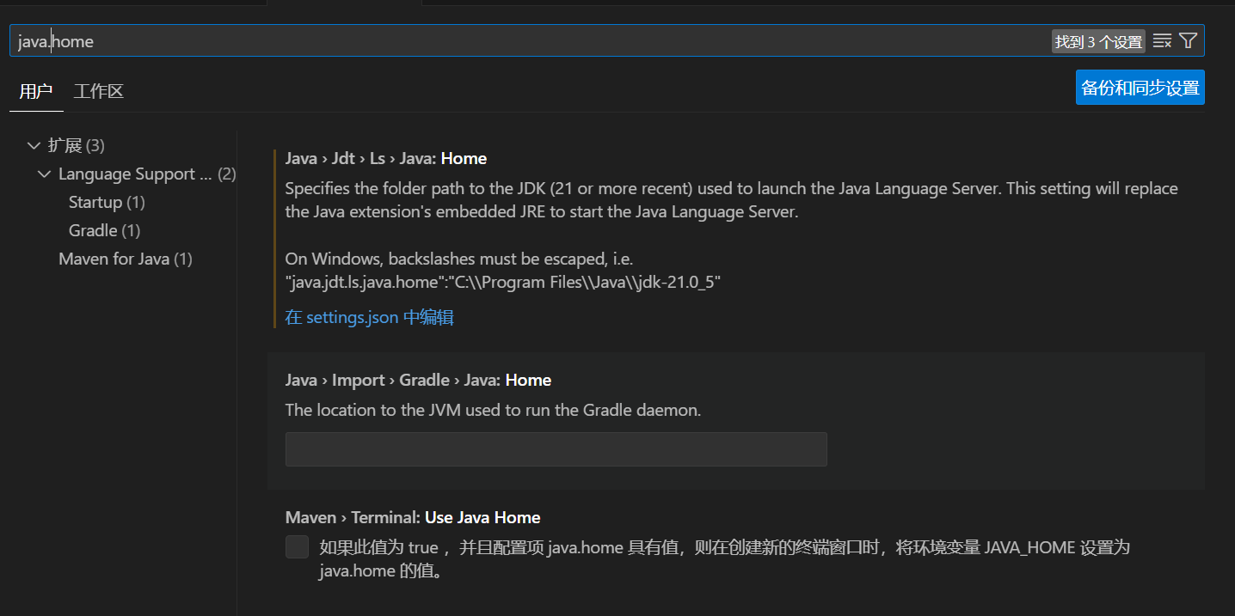Click the Ls breadcrumb segment
Viewport: 1235px width, 616px height.
pyautogui.click(x=377, y=158)
